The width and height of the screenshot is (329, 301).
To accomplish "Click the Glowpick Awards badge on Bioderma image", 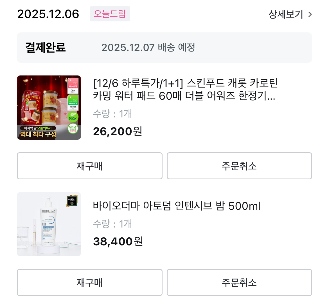I will click(72, 201).
